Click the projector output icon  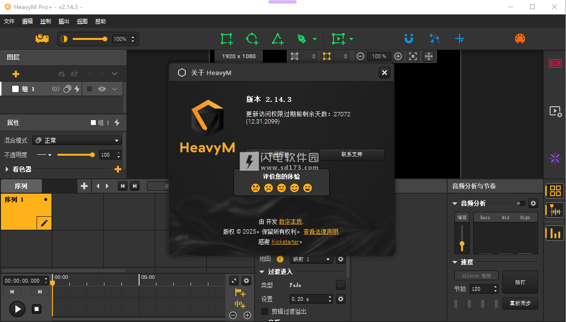(42, 39)
